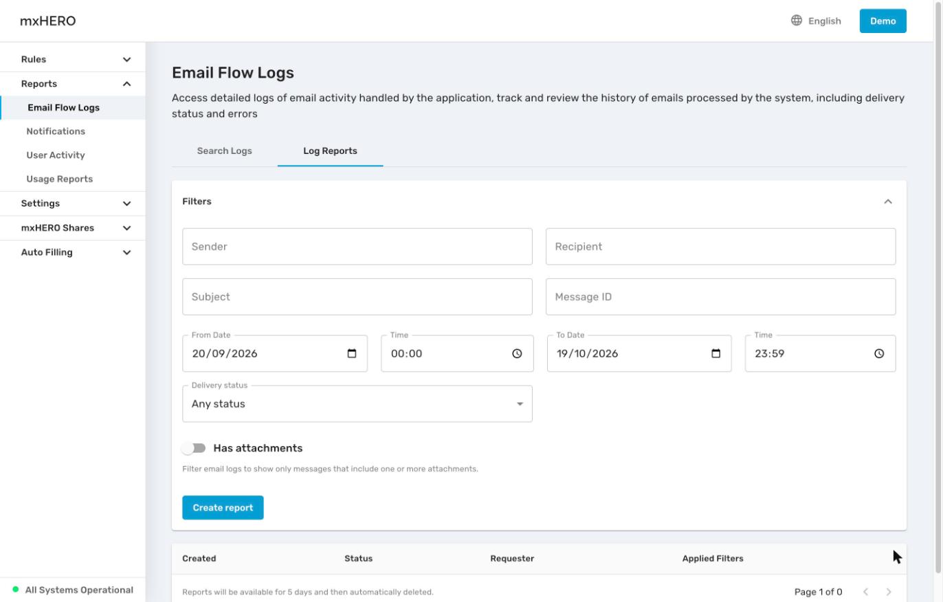Click the To Date field value
Viewport: 943px width, 602px height.
pos(588,354)
